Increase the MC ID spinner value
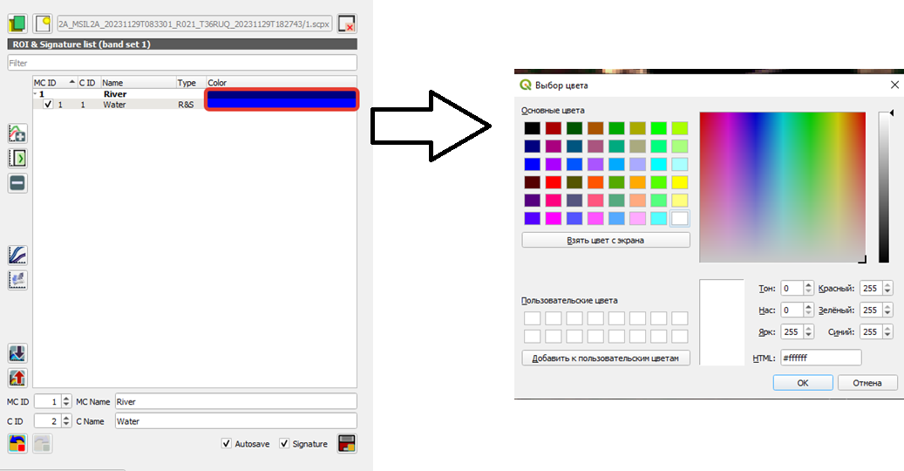Viewport: 904px width, 471px height. (66, 399)
